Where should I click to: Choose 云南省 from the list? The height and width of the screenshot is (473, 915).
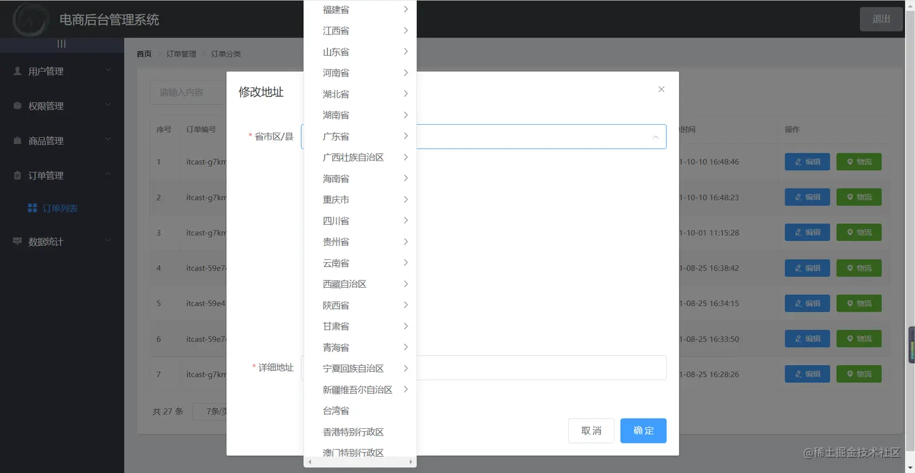click(x=360, y=263)
